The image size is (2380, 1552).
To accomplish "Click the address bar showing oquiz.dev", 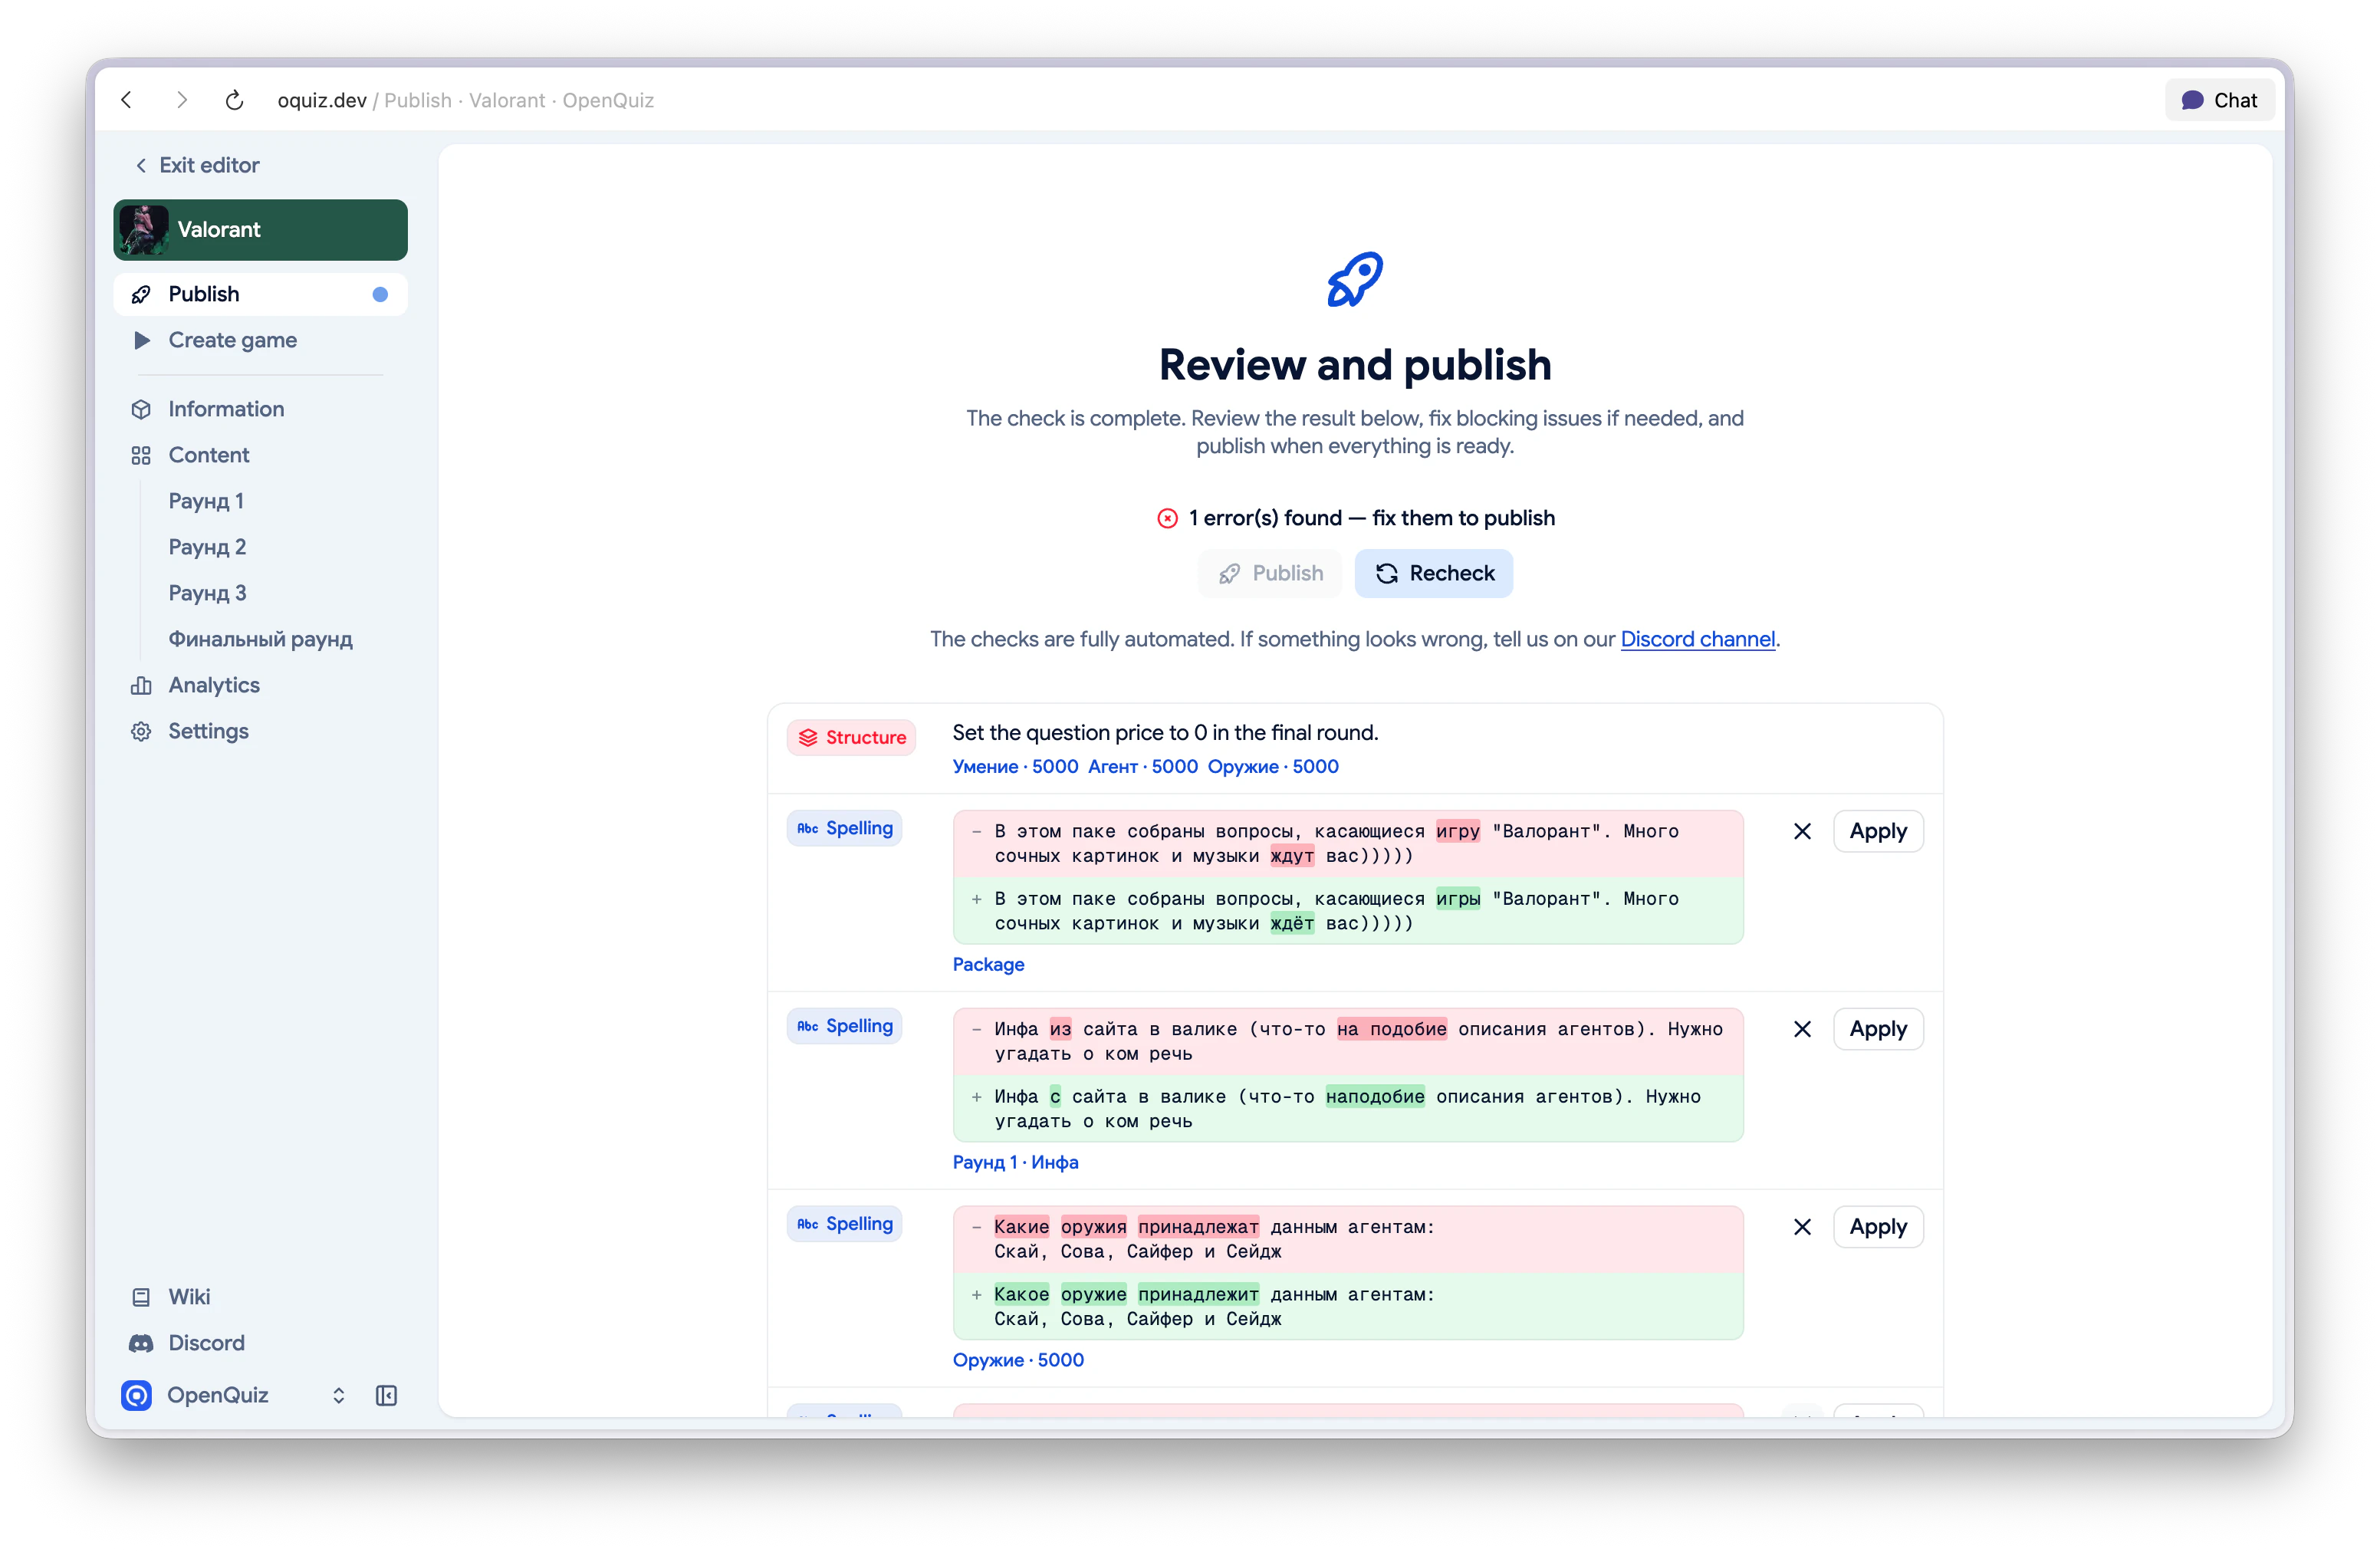I will pos(466,100).
